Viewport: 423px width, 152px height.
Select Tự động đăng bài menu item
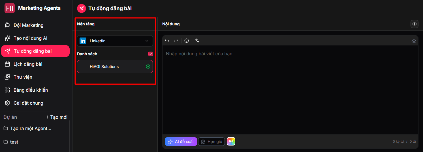(35, 51)
